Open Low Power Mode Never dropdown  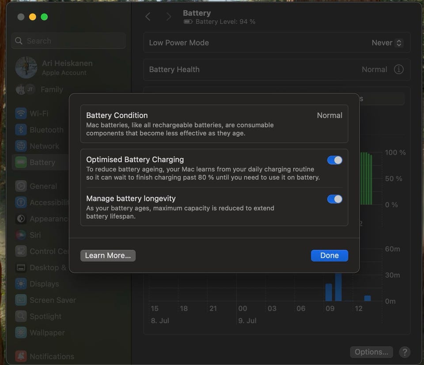(387, 43)
